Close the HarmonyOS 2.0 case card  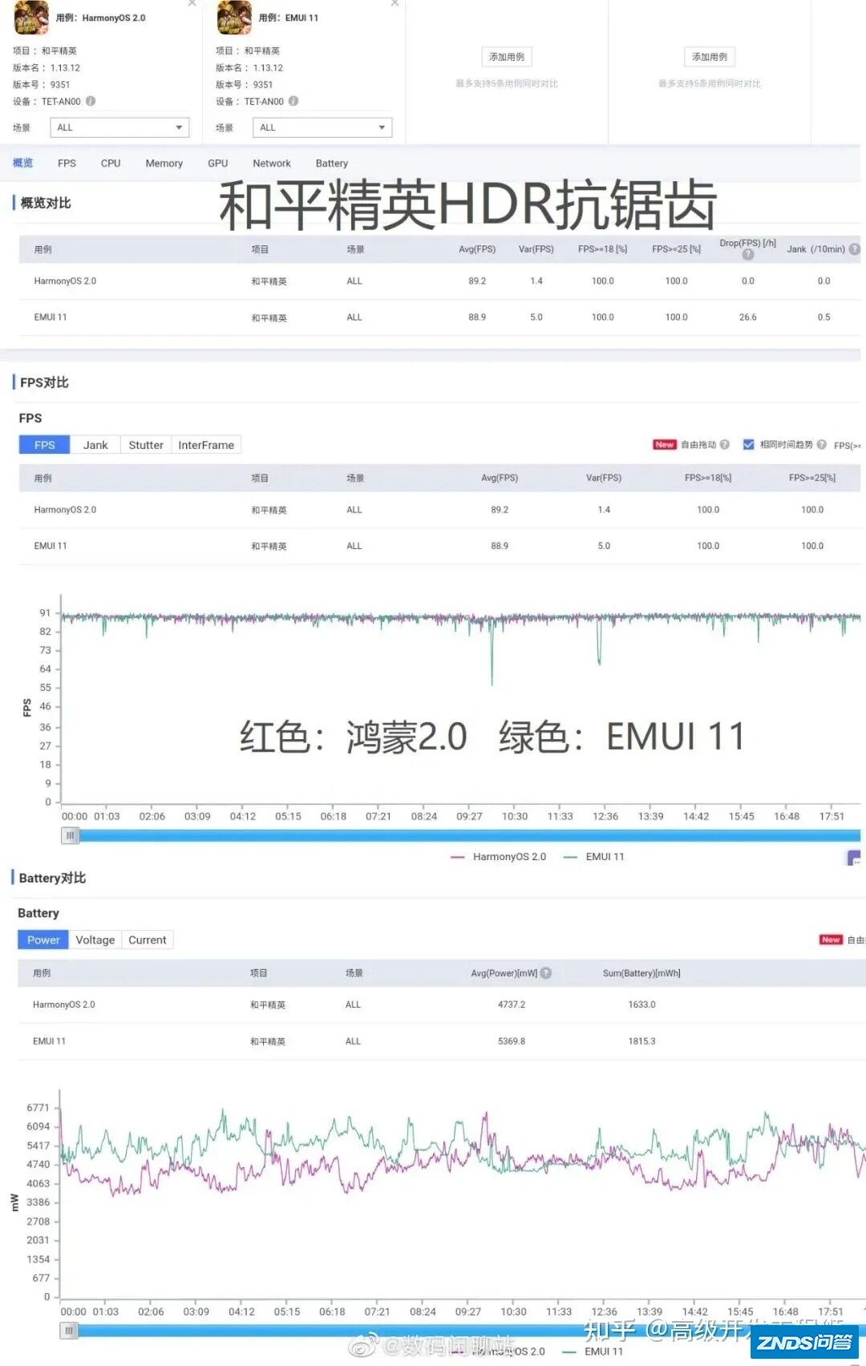point(192,3)
